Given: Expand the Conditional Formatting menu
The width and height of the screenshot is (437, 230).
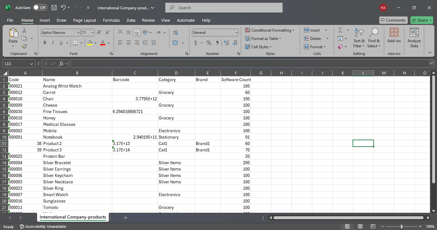Looking at the screenshot, I should pyautogui.click(x=270, y=30).
